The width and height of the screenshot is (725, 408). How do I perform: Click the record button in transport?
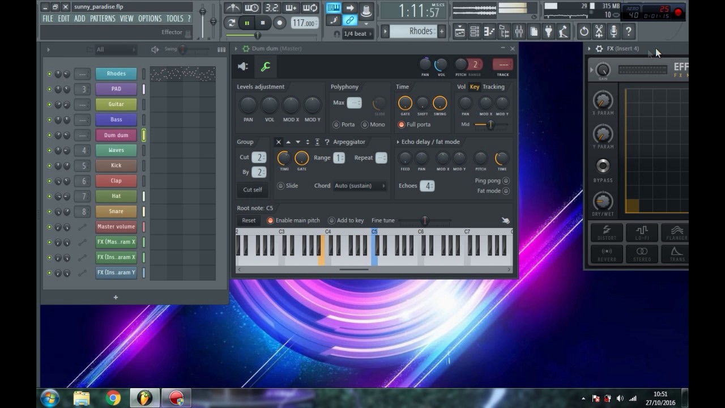[x=279, y=23]
